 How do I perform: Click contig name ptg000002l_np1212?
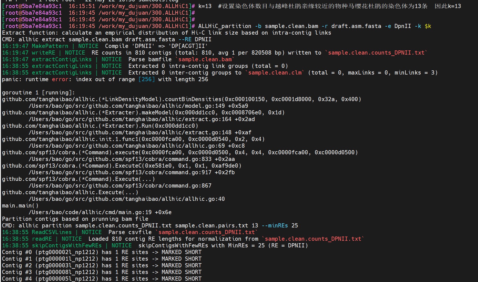click(67, 252)
